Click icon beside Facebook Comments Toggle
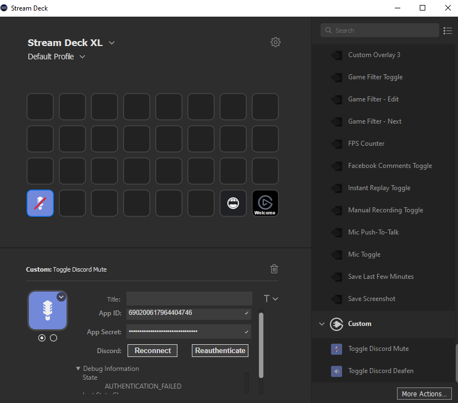 (x=337, y=166)
